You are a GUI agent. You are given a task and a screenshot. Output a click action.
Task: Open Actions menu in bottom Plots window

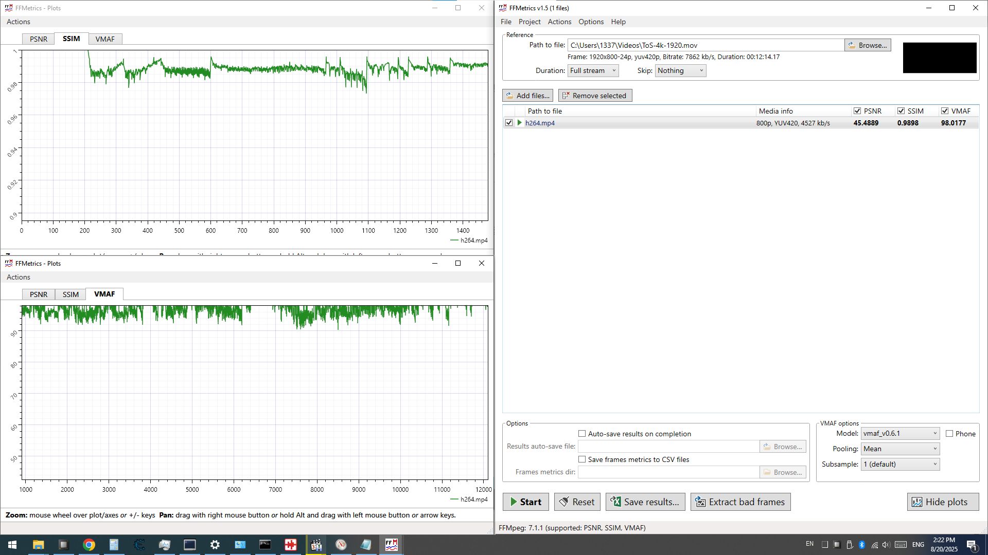pyautogui.click(x=19, y=277)
